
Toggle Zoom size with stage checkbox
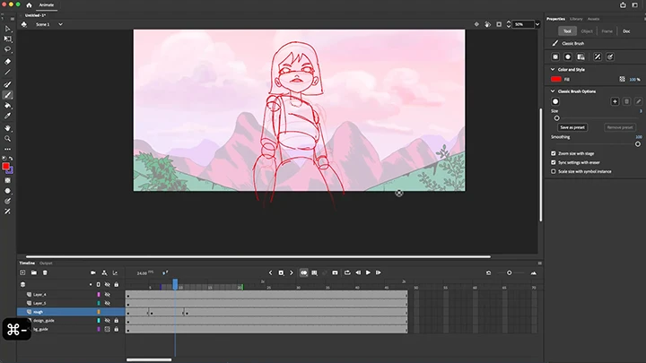click(x=553, y=153)
